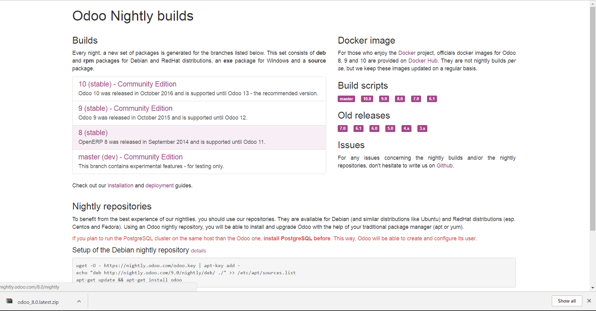
Task: Click the echo deb sources.list command line
Action: pos(186,273)
